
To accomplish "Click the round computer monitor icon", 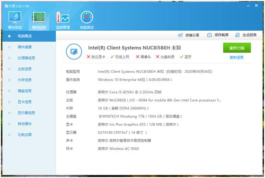I will pos(74,51).
